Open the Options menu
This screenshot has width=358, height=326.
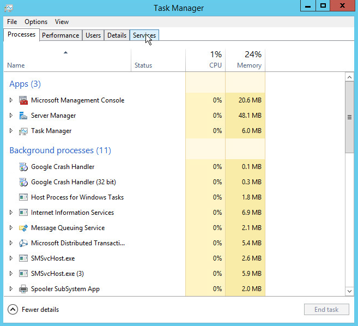click(36, 22)
